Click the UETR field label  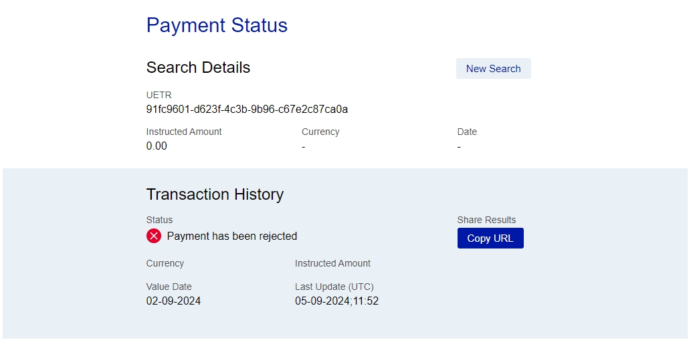[159, 95]
